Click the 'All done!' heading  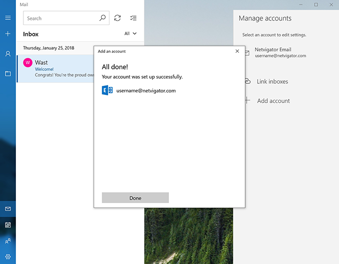(x=115, y=67)
